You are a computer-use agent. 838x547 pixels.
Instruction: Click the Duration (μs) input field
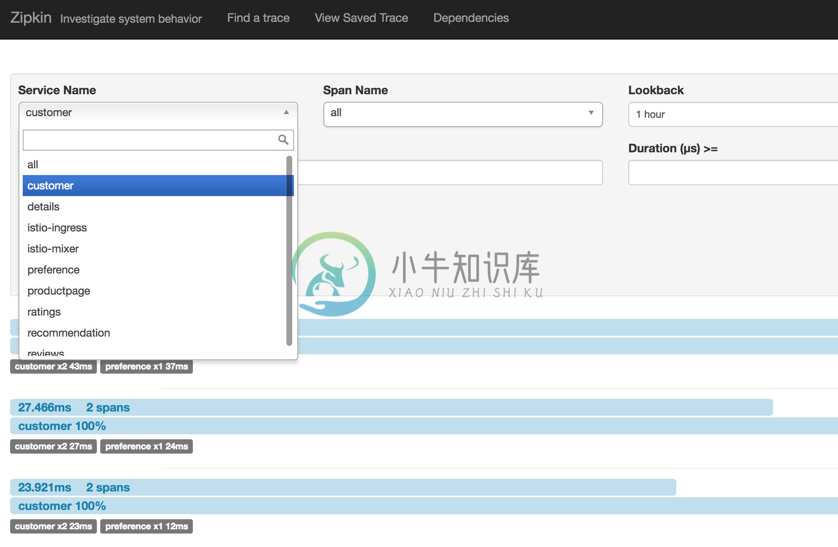click(733, 173)
